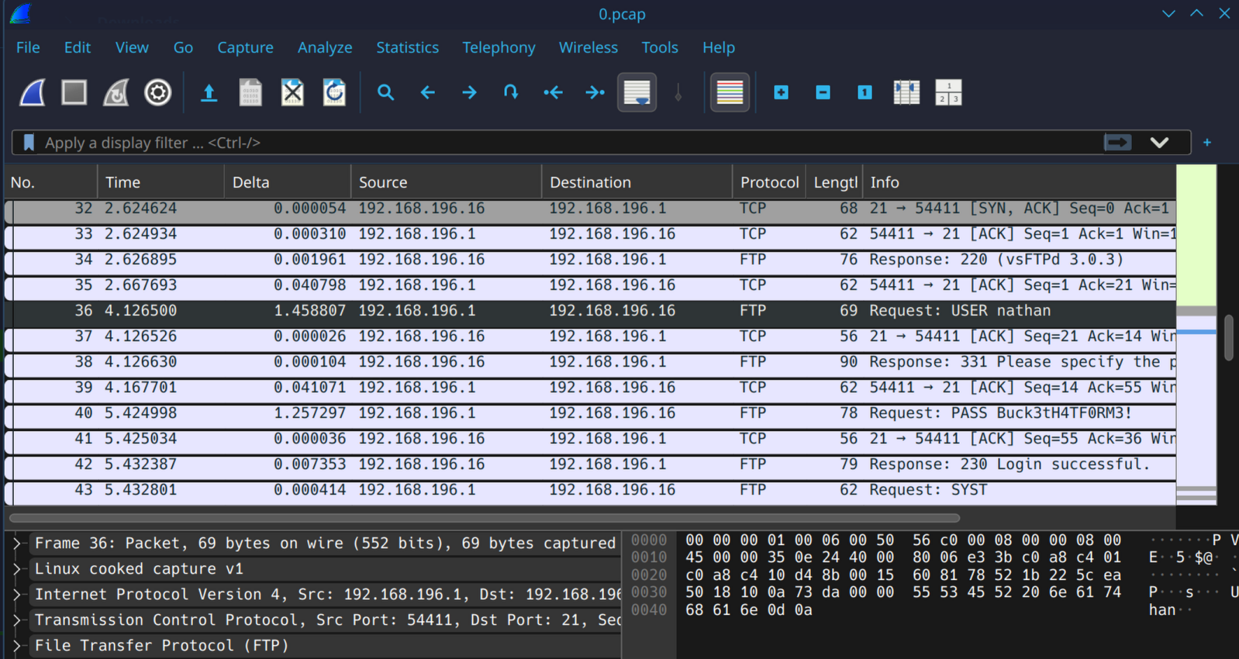Click Resize columns to content icon

(x=906, y=93)
